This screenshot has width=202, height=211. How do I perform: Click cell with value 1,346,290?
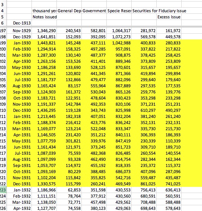point(44,31)
